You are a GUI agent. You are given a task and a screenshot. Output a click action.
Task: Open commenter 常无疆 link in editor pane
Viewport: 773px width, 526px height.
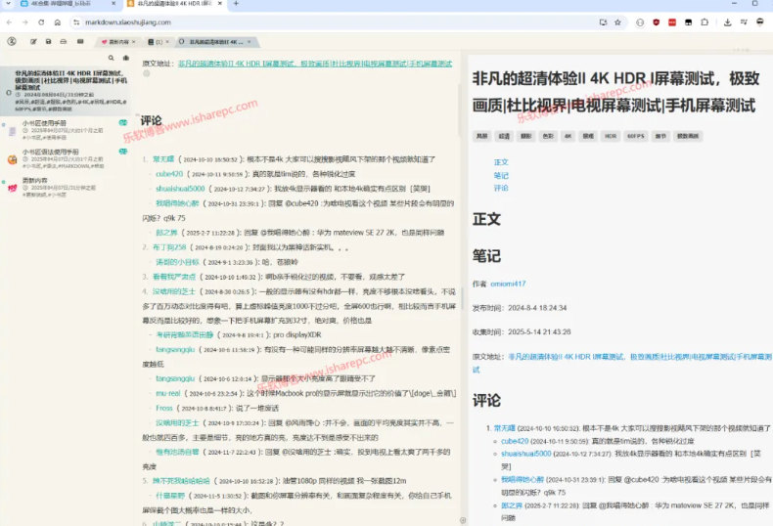pyautogui.click(x=163, y=159)
